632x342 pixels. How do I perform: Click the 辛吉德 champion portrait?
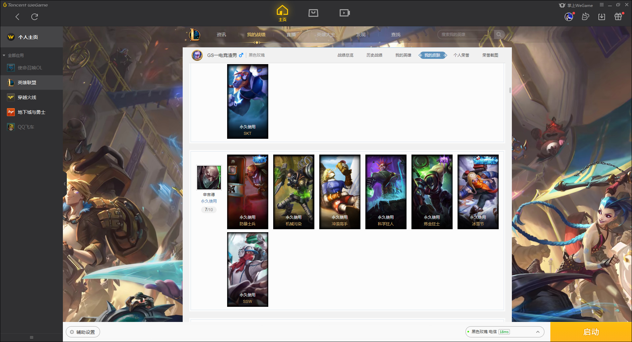(209, 178)
